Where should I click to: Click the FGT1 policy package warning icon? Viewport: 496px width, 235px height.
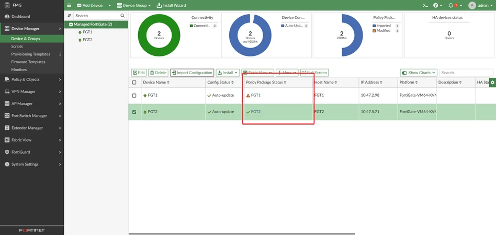[248, 96]
